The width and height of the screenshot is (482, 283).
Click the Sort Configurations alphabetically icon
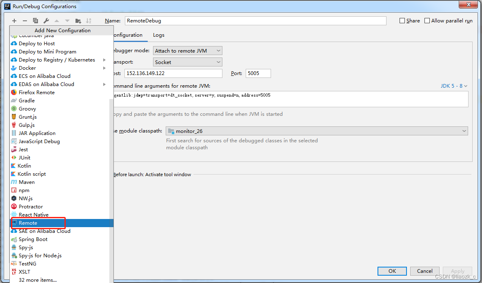(89, 20)
